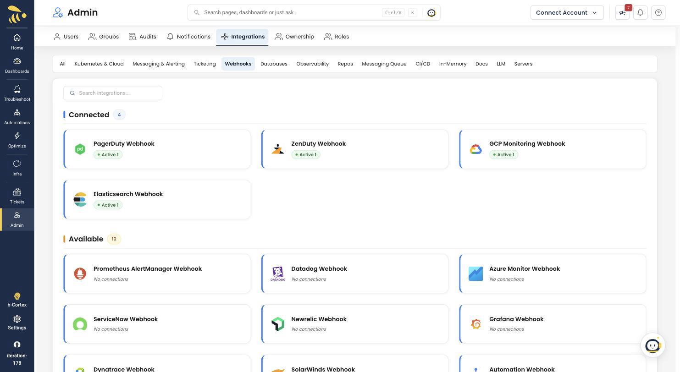Filter by Observability category
The height and width of the screenshot is (372, 680).
312,64
